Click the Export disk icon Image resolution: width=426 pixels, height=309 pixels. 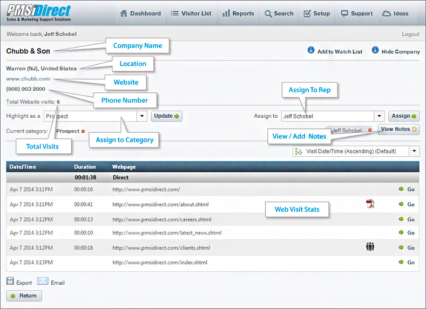click(10, 281)
